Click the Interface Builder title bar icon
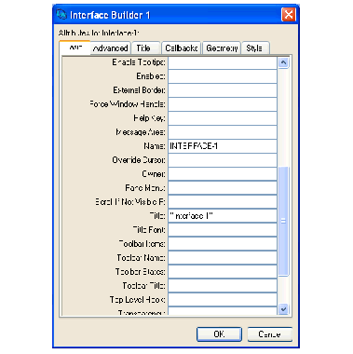This screenshot has height=354, width=353. [61, 15]
